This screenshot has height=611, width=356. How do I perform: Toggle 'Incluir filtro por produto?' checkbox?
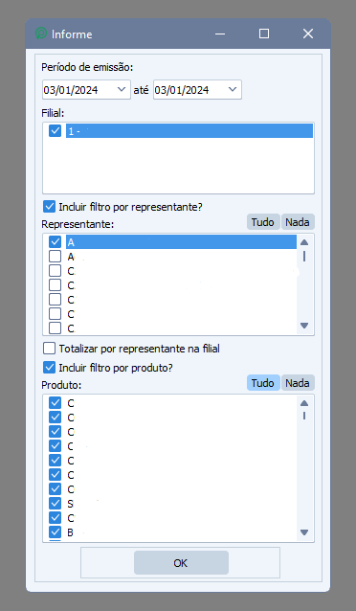pos(49,367)
